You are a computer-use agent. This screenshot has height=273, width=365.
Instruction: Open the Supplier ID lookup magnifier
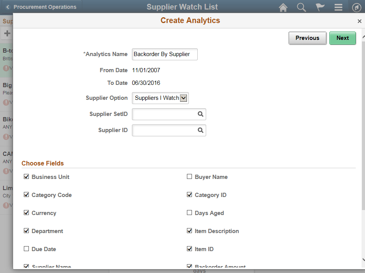pos(200,130)
